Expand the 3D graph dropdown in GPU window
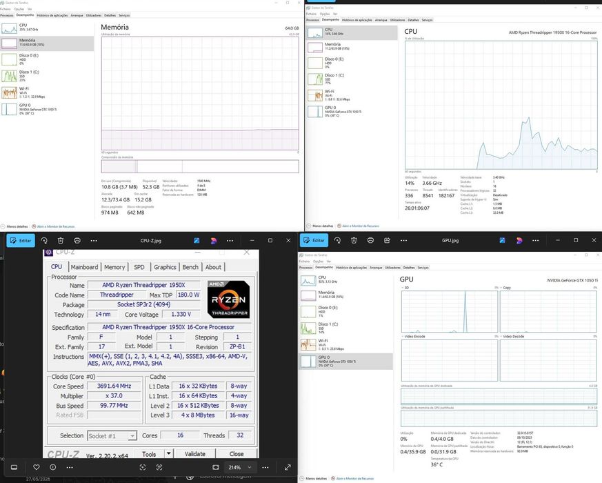Screen dimensions: 602x483 click(405, 288)
